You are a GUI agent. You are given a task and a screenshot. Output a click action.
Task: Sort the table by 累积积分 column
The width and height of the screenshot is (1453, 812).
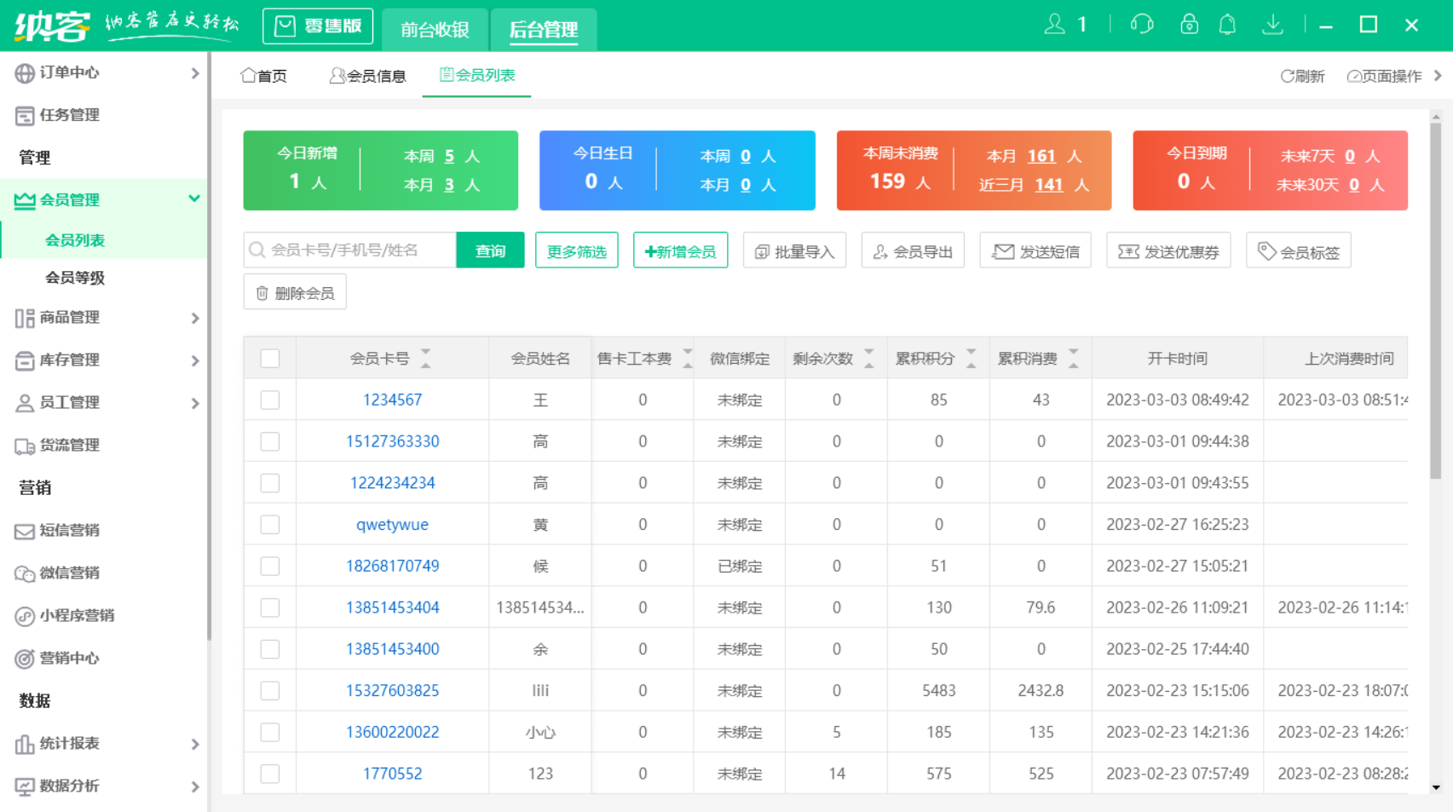tap(972, 358)
